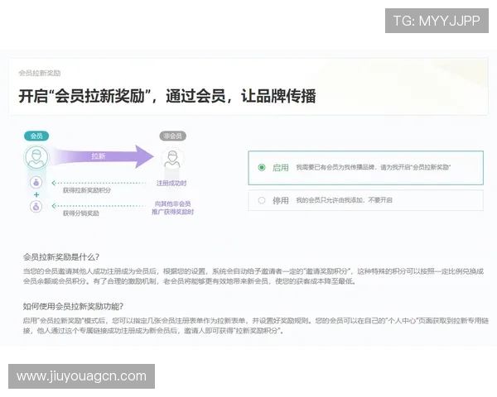This screenshot has height=397, width=497.
Task: Click the 会员拉新奖励 breadcrumb text
Action: pos(39,73)
